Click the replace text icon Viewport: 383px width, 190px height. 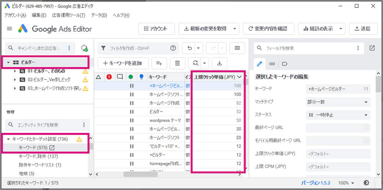195,63
